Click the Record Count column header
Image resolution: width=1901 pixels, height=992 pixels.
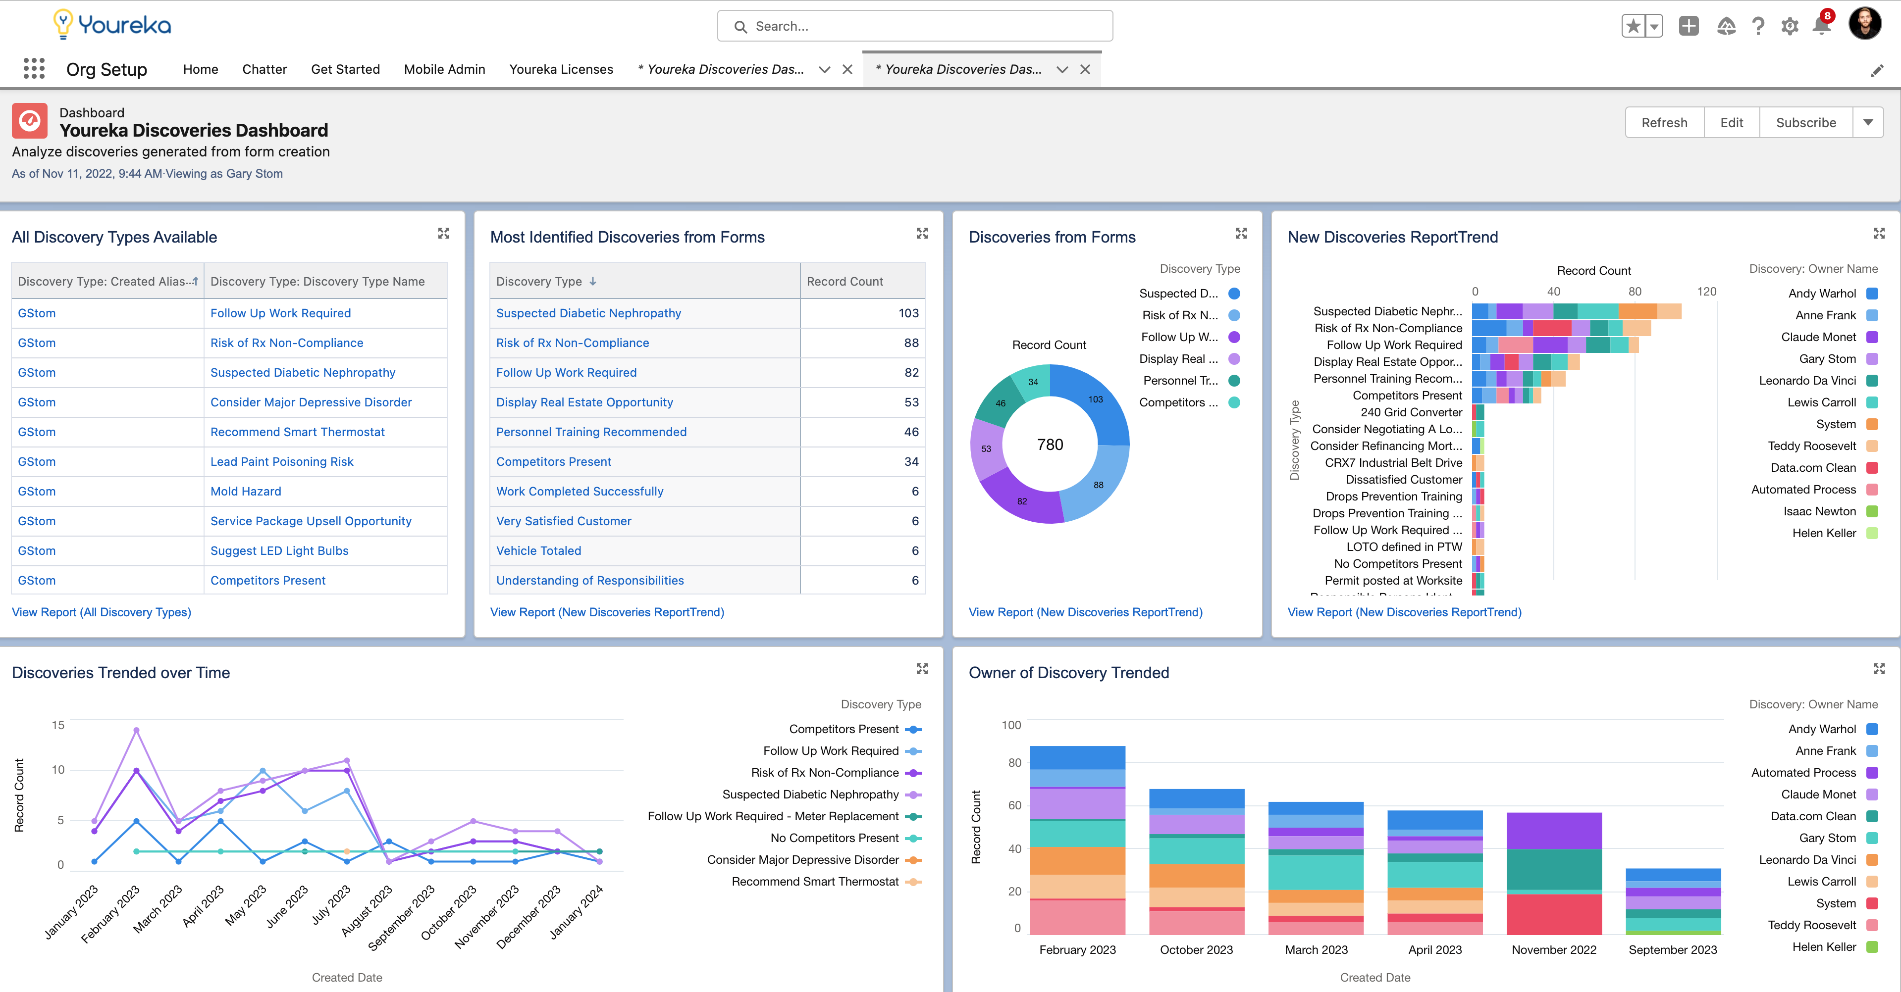pyautogui.click(x=863, y=281)
